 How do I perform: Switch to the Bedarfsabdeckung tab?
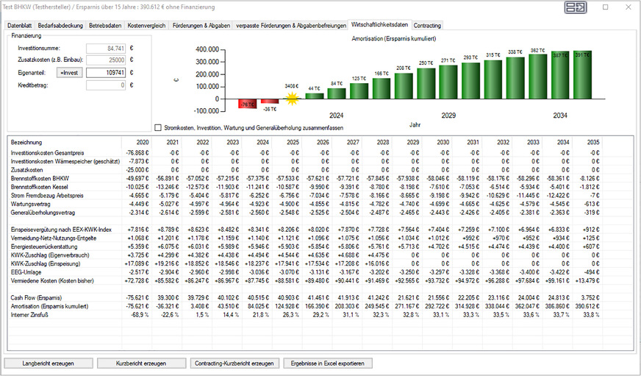(x=61, y=26)
